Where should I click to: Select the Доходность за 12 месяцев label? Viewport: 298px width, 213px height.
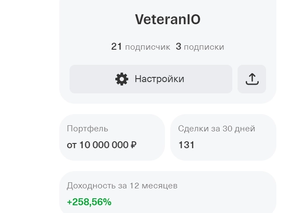pos(122,186)
